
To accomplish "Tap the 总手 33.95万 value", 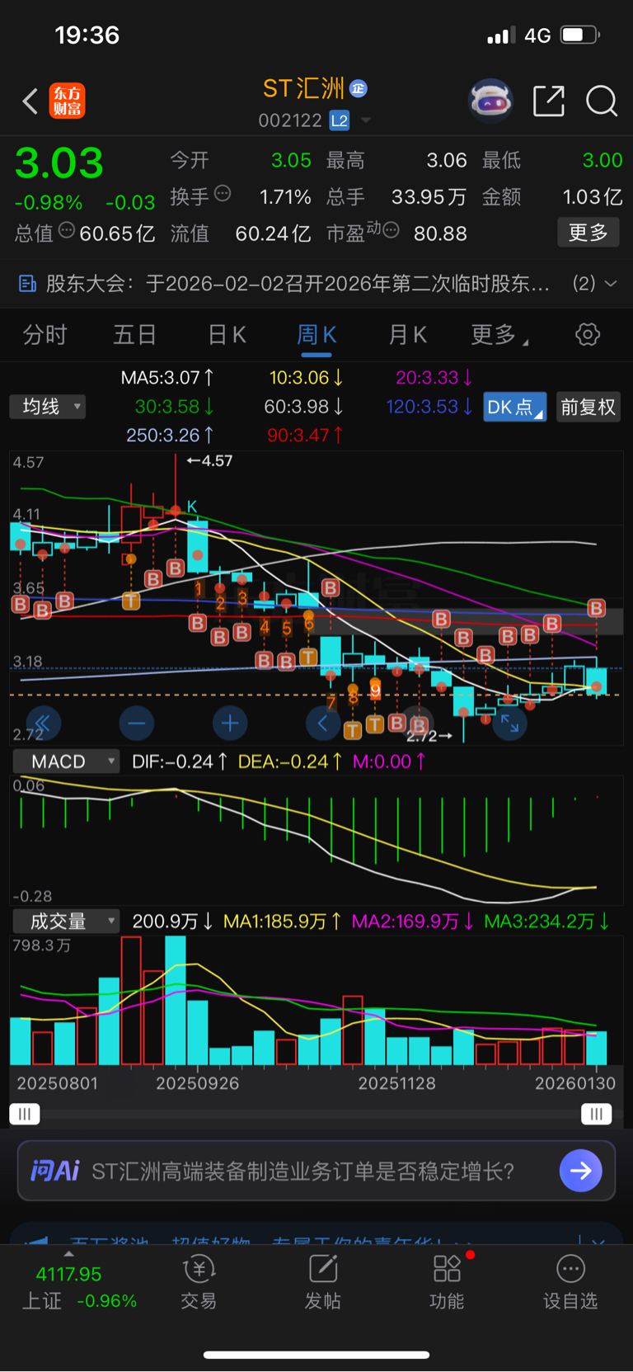I will point(429,196).
